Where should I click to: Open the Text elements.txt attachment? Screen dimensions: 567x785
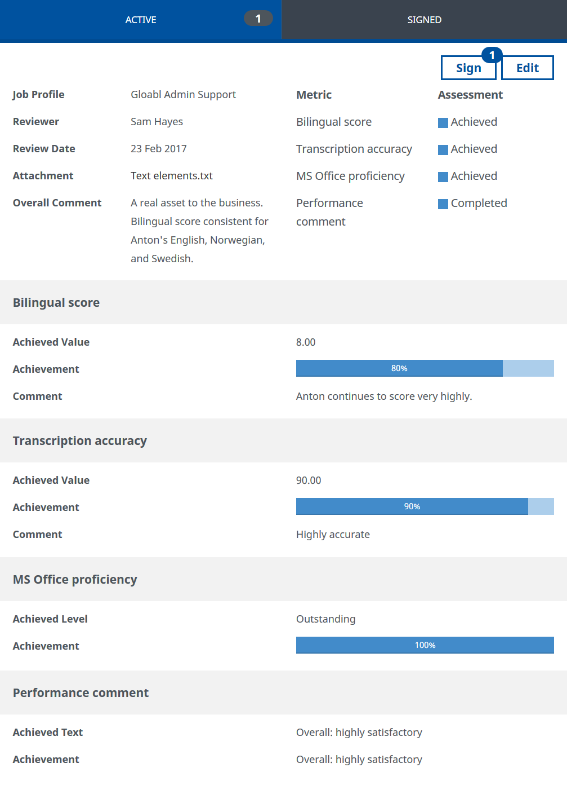click(x=172, y=176)
